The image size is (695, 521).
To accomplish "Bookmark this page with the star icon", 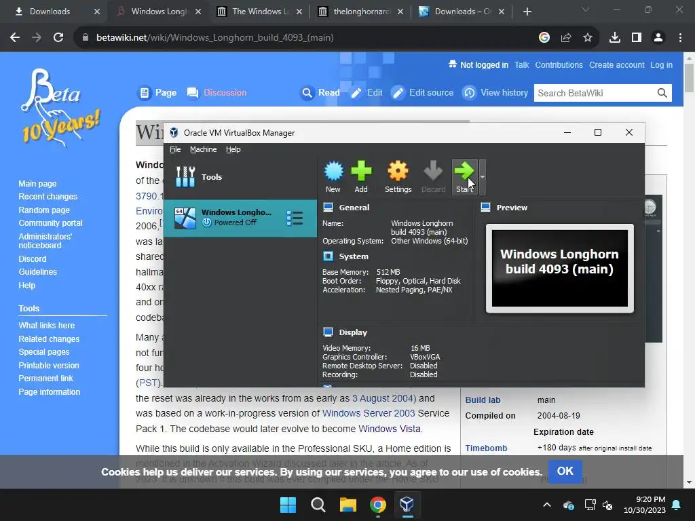I will click(588, 38).
